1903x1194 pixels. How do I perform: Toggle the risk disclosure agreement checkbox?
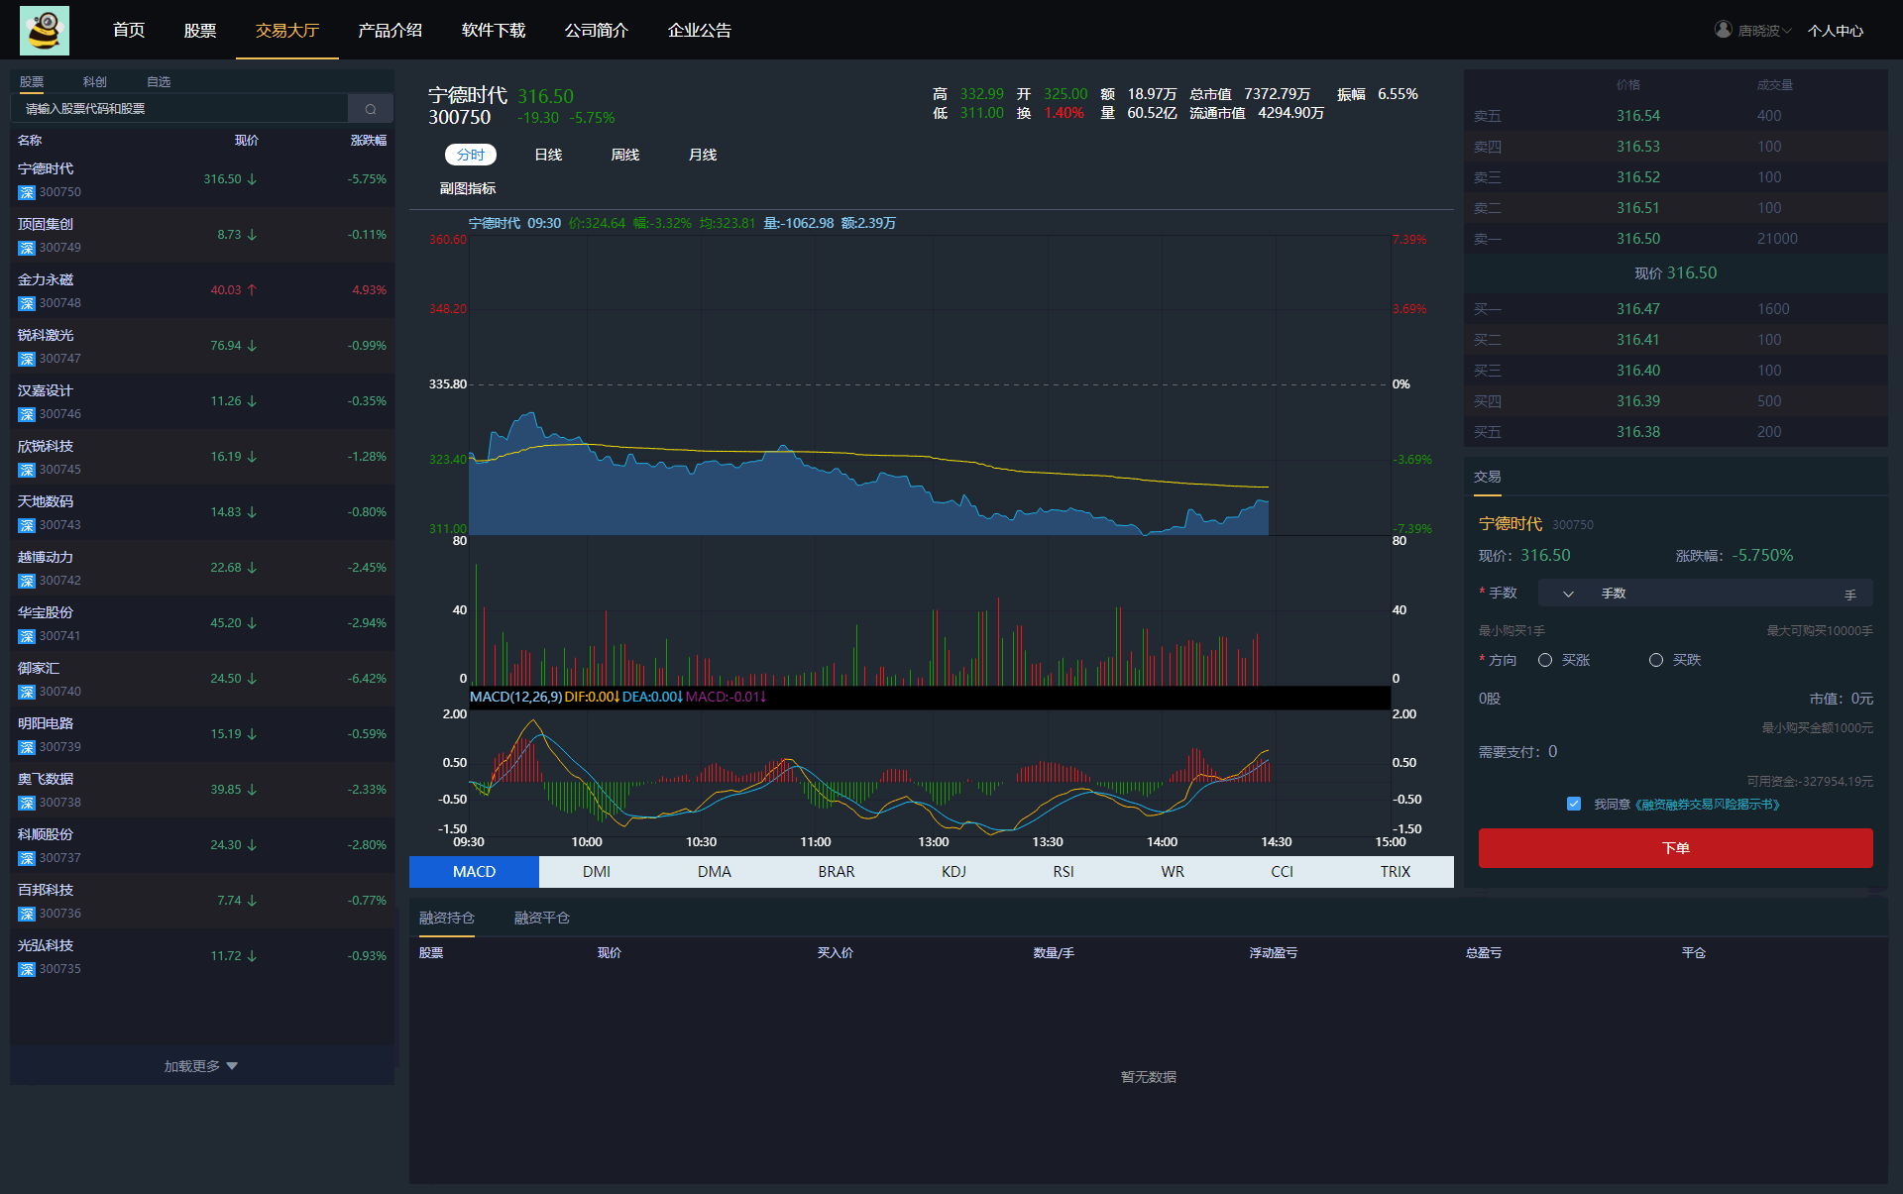pos(1574,804)
